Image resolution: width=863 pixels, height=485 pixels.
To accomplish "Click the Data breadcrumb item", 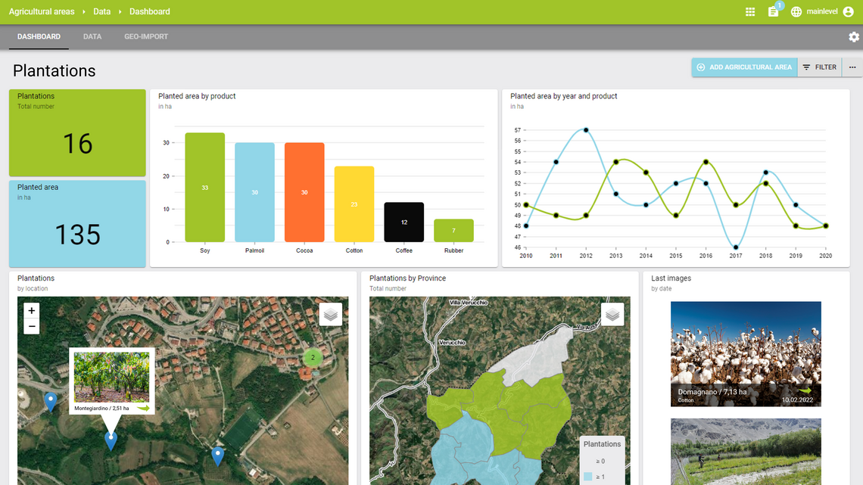I will click(101, 12).
